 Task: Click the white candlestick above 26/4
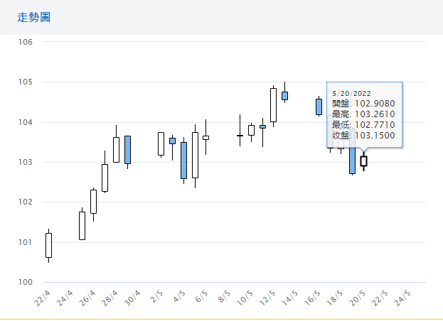coord(93,202)
